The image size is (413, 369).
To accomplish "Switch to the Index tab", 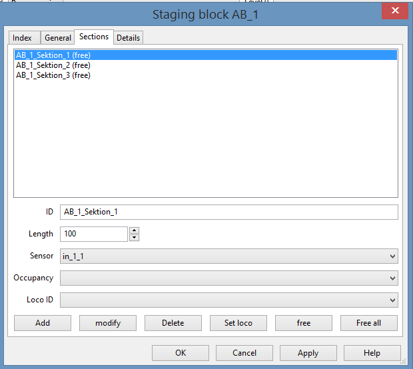I will [x=22, y=38].
